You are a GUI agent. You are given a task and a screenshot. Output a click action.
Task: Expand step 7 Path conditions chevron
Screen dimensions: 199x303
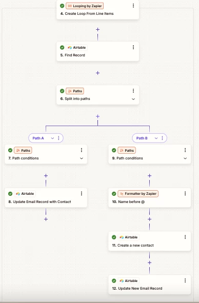click(82, 158)
